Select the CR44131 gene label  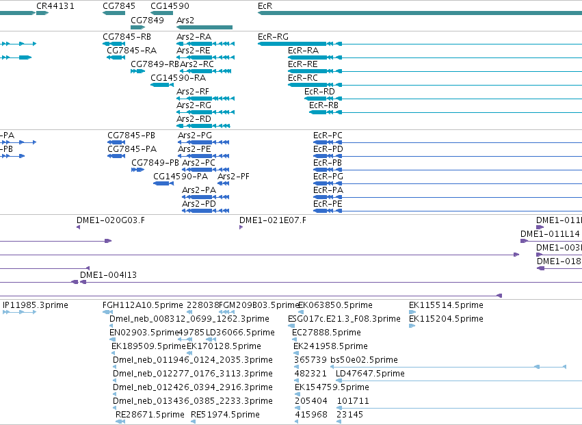pos(55,6)
